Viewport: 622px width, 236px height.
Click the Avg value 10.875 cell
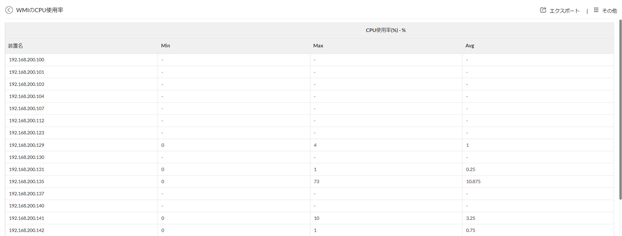[473, 182]
